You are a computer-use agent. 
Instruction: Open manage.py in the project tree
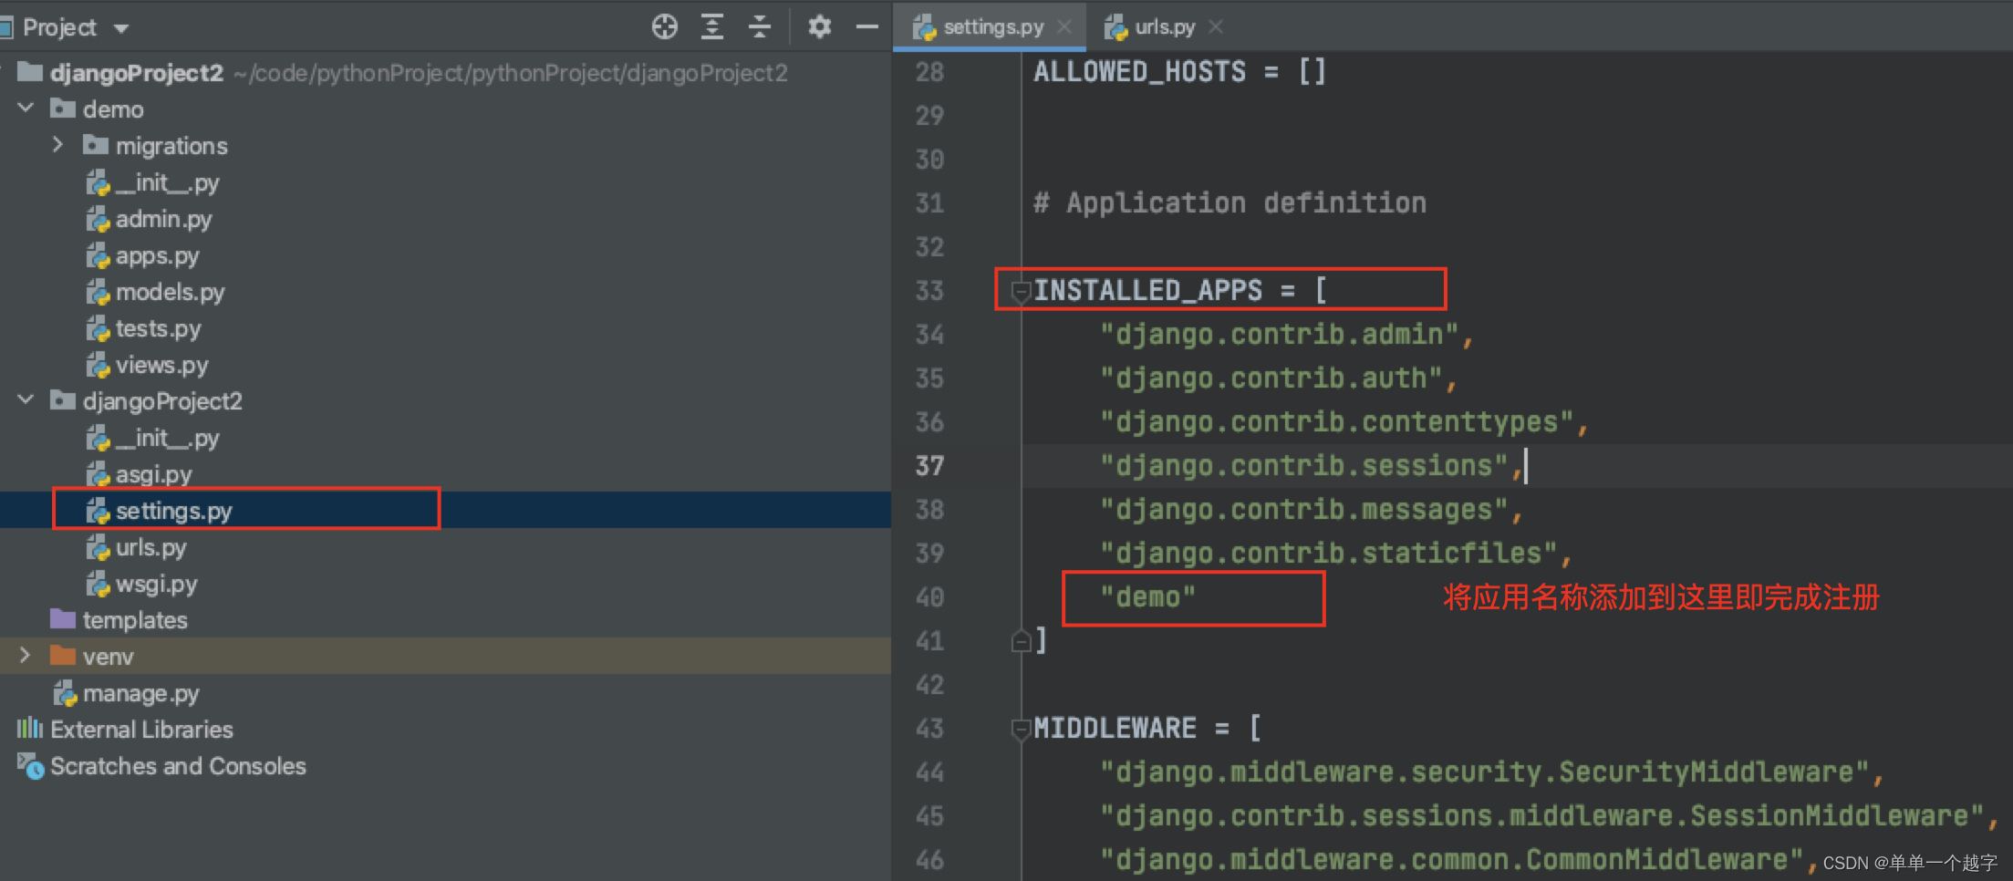tap(127, 693)
